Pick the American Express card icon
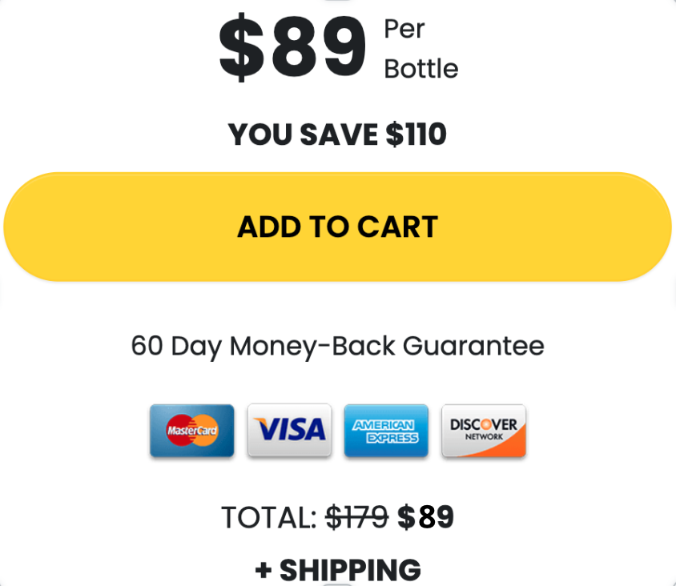676x586 pixels. pos(386,431)
